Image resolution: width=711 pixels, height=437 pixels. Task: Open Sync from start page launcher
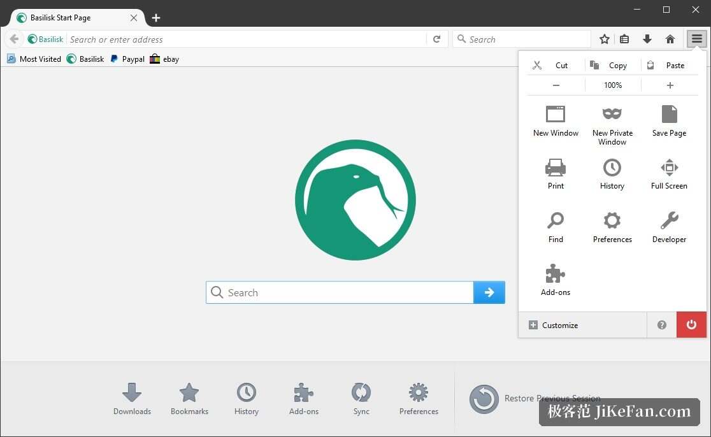(361, 399)
